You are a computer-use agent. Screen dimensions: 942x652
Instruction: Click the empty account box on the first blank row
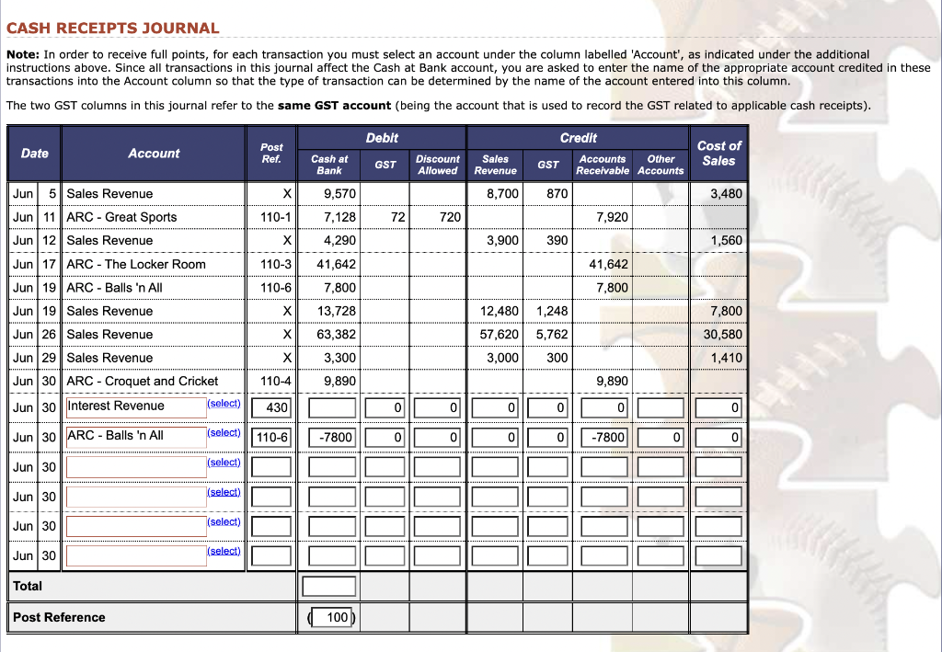click(x=135, y=466)
